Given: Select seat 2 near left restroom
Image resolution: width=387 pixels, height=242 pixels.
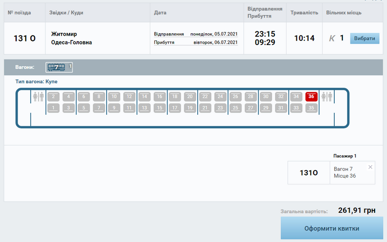Looking at the screenshot, I should 54,97.
